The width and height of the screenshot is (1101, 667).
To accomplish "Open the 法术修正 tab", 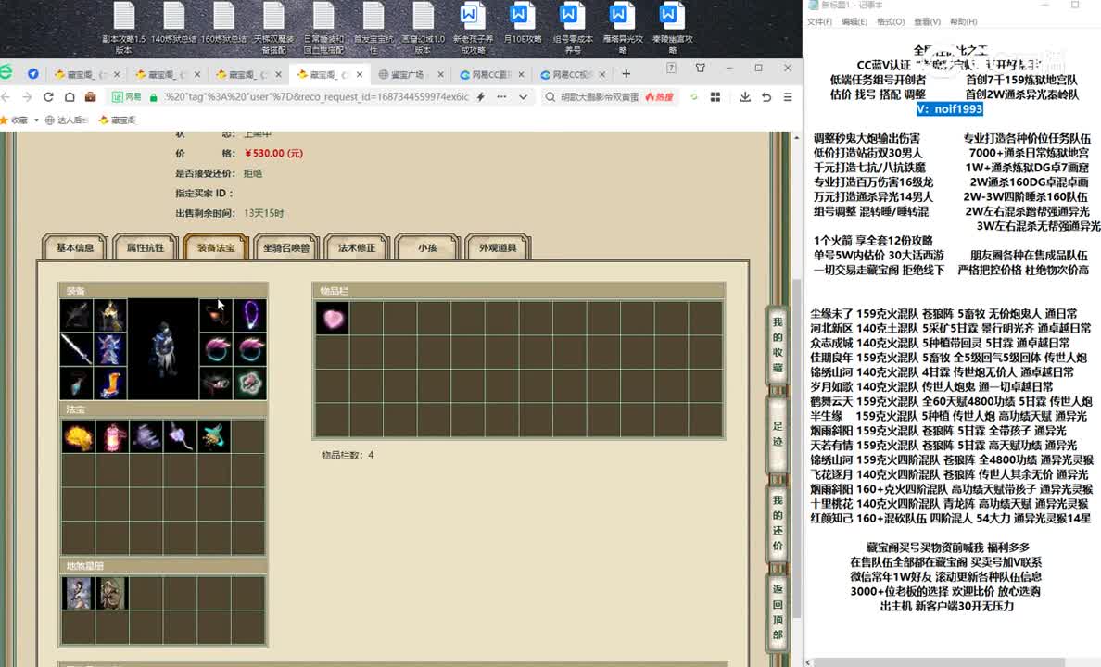I will pos(357,248).
